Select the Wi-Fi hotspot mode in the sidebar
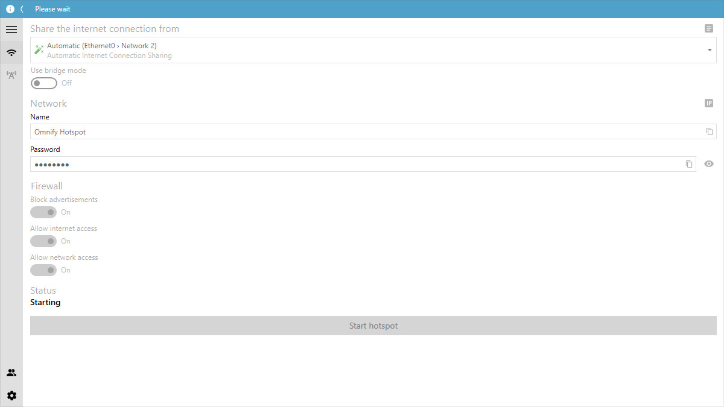The width and height of the screenshot is (724, 407). (11, 52)
